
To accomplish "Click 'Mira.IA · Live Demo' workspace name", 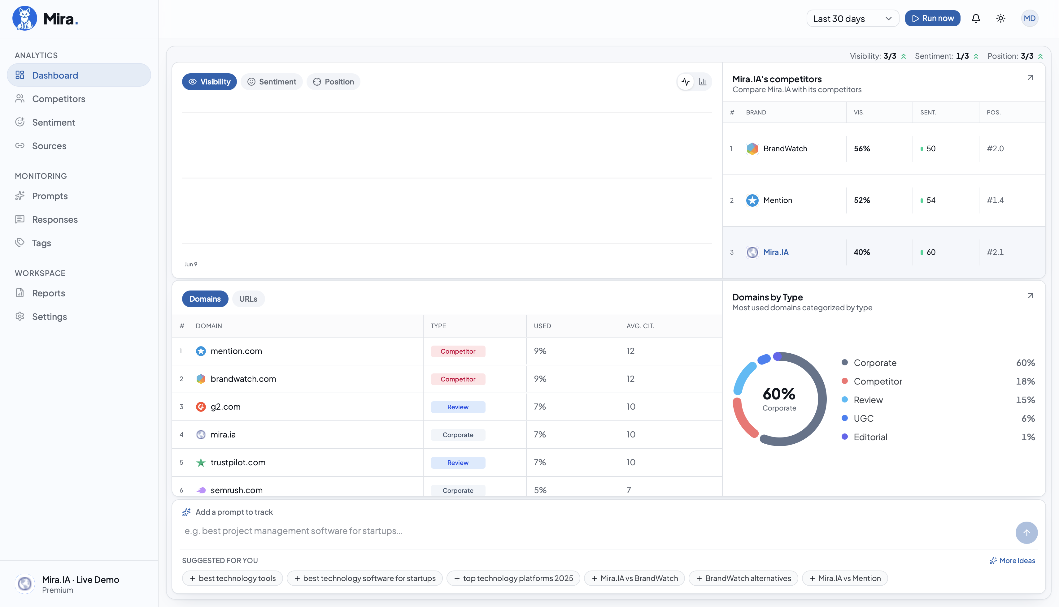I will pyautogui.click(x=81, y=579).
